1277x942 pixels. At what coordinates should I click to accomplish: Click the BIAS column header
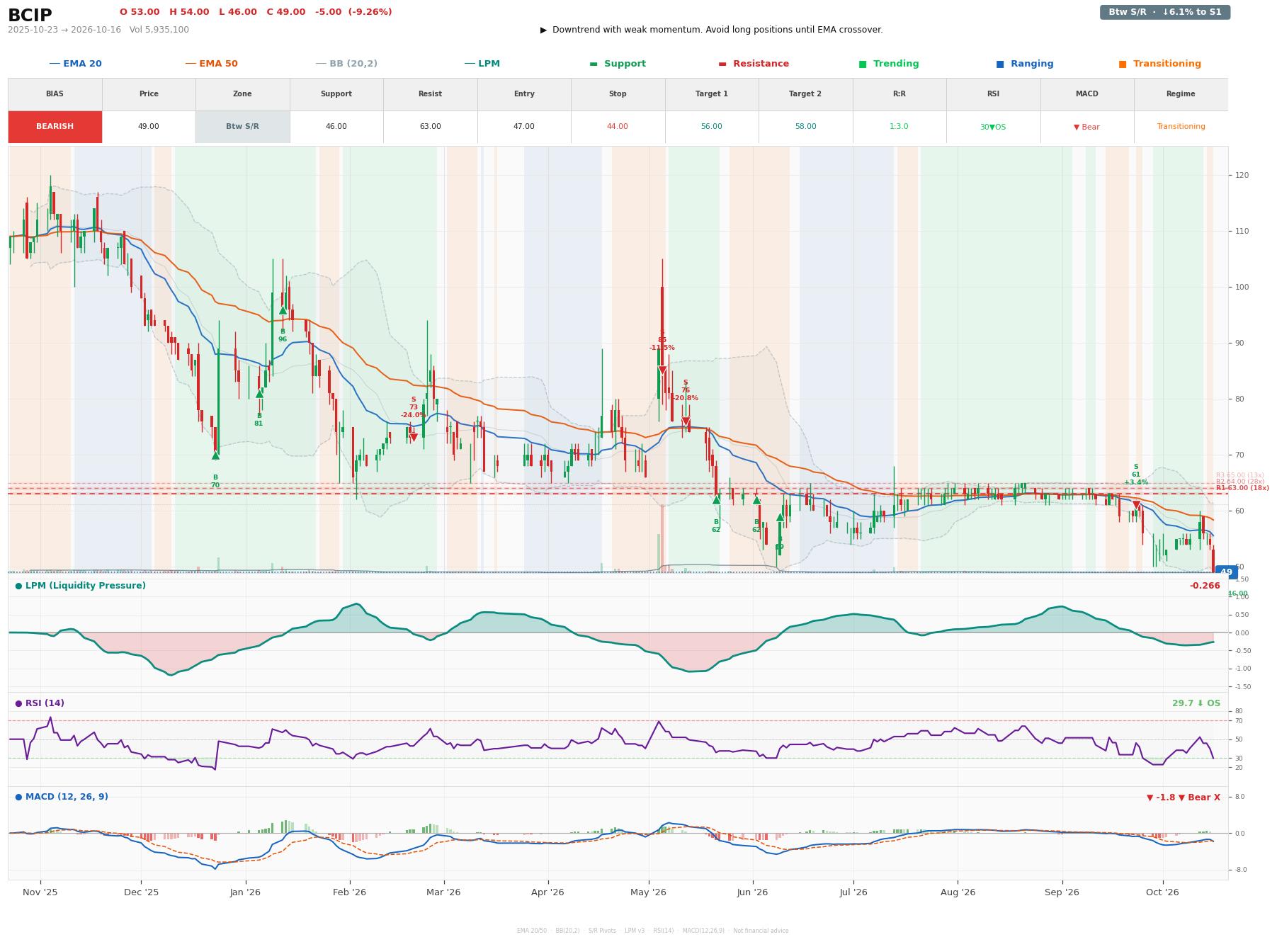pos(55,94)
